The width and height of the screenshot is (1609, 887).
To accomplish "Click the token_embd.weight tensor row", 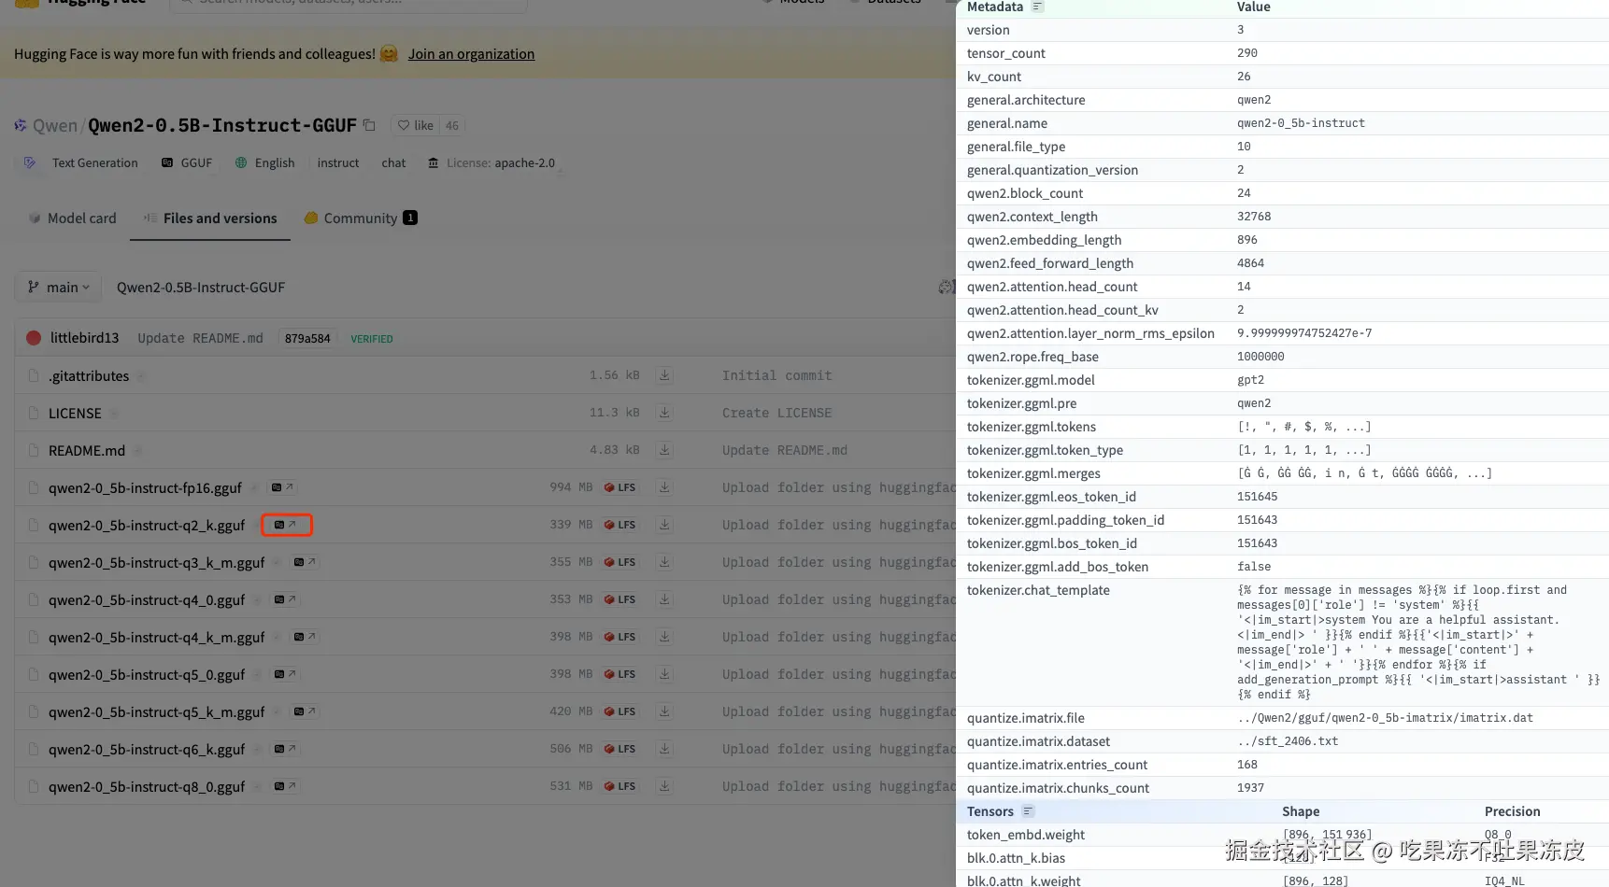I will click(x=1282, y=835).
